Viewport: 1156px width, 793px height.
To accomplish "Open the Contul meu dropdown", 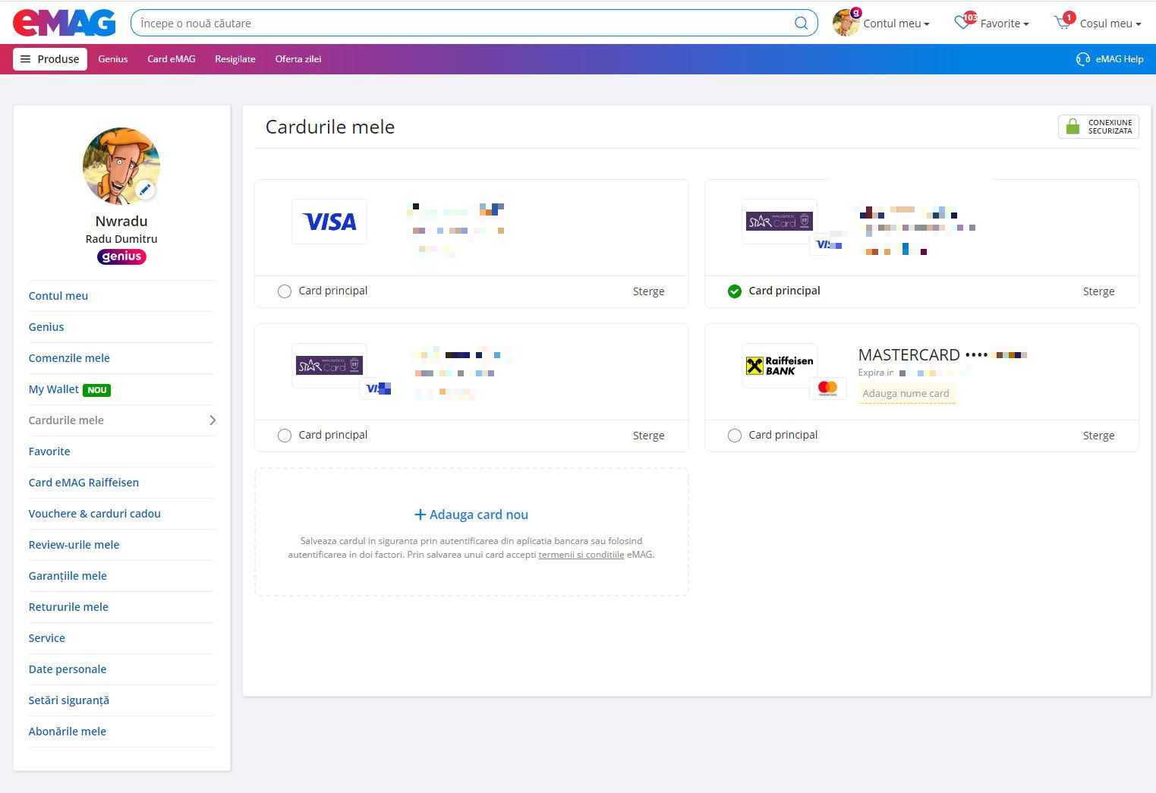I will 896,24.
